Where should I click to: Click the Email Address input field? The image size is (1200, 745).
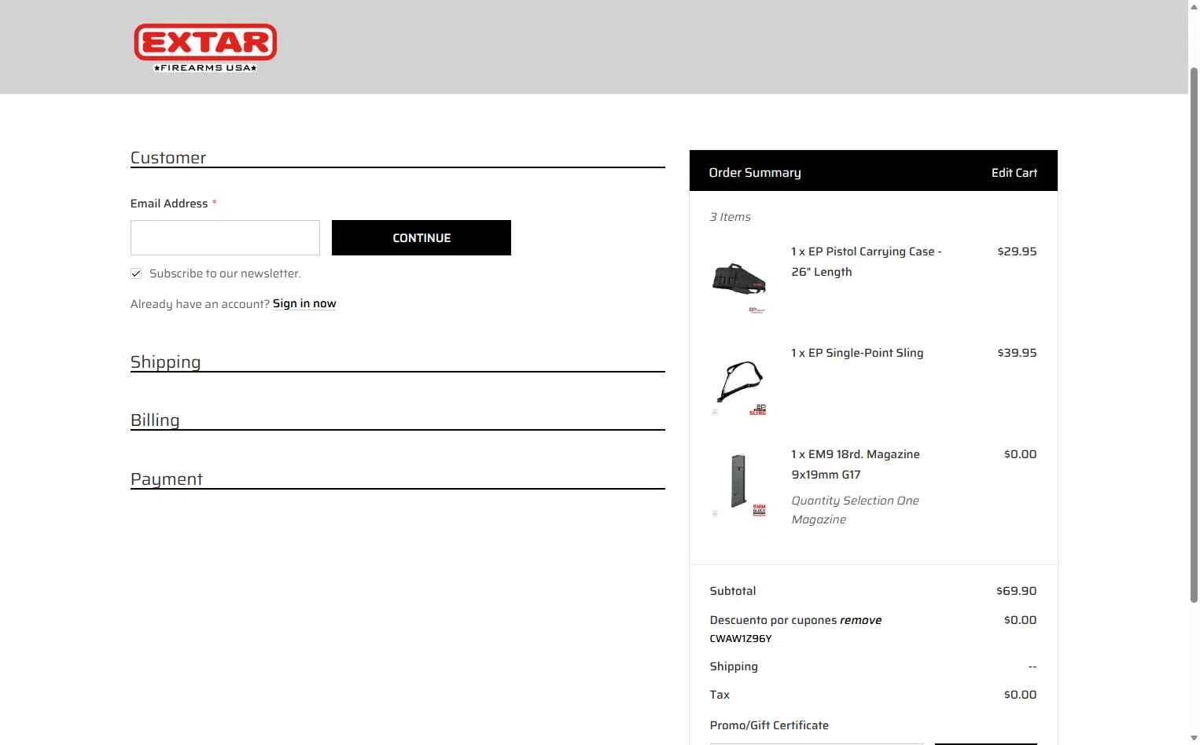[225, 237]
